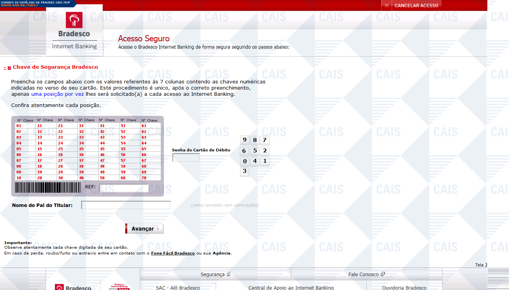Click the Bradesco Internet Banking logo
This screenshot has width=509, height=290.
point(74,31)
